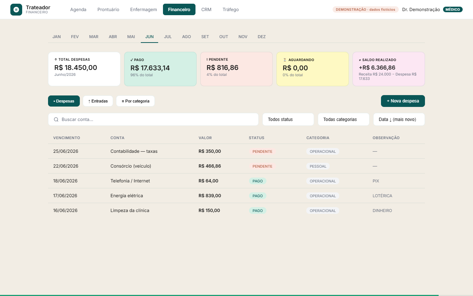This screenshot has width=473, height=296.
Task: Click the Pendente summary card
Action: pyautogui.click(x=236, y=69)
